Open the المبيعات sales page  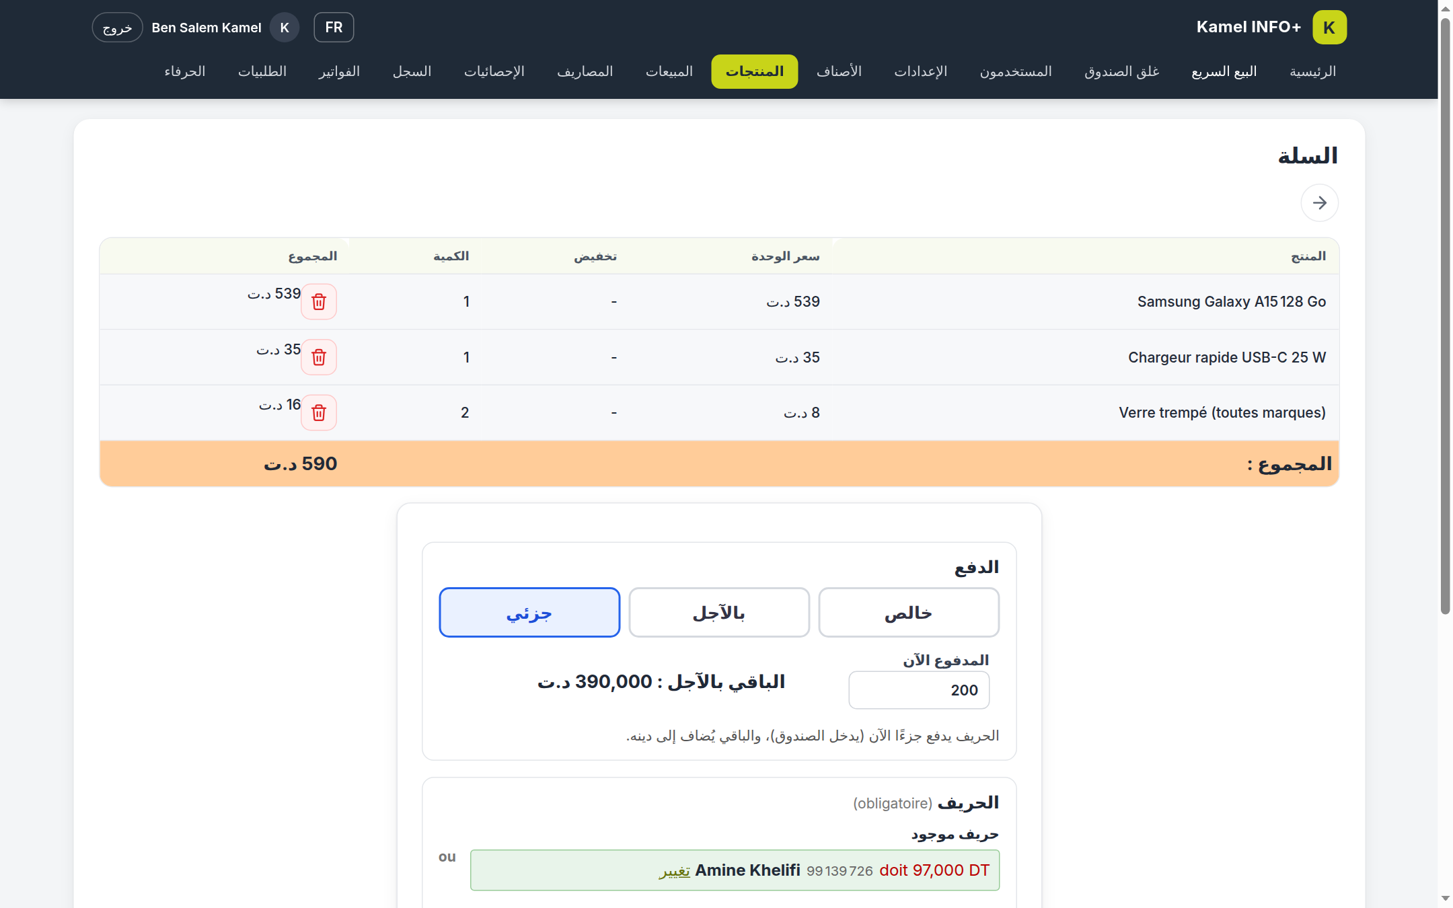669,71
